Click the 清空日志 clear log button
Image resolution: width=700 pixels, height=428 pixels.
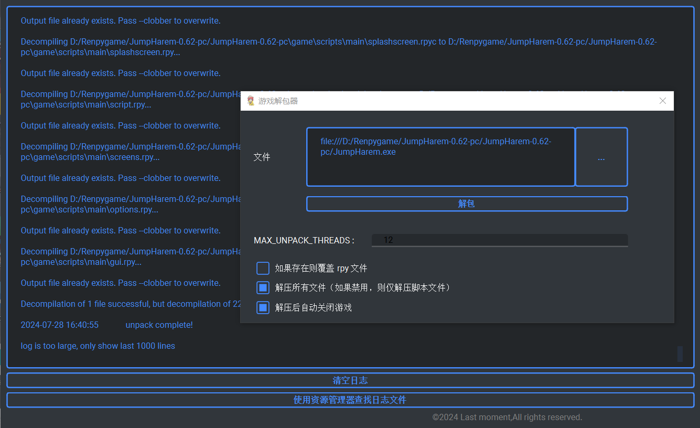coord(350,380)
